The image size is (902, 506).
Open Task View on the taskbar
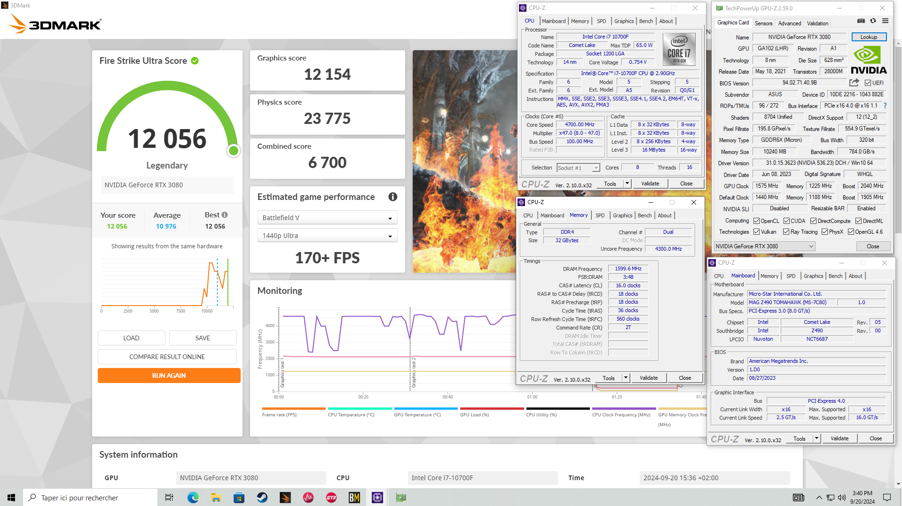click(x=169, y=498)
